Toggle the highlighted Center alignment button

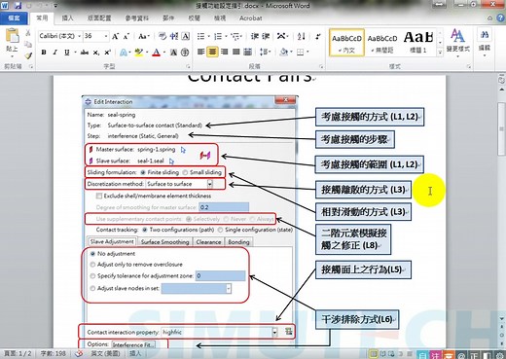212,52
